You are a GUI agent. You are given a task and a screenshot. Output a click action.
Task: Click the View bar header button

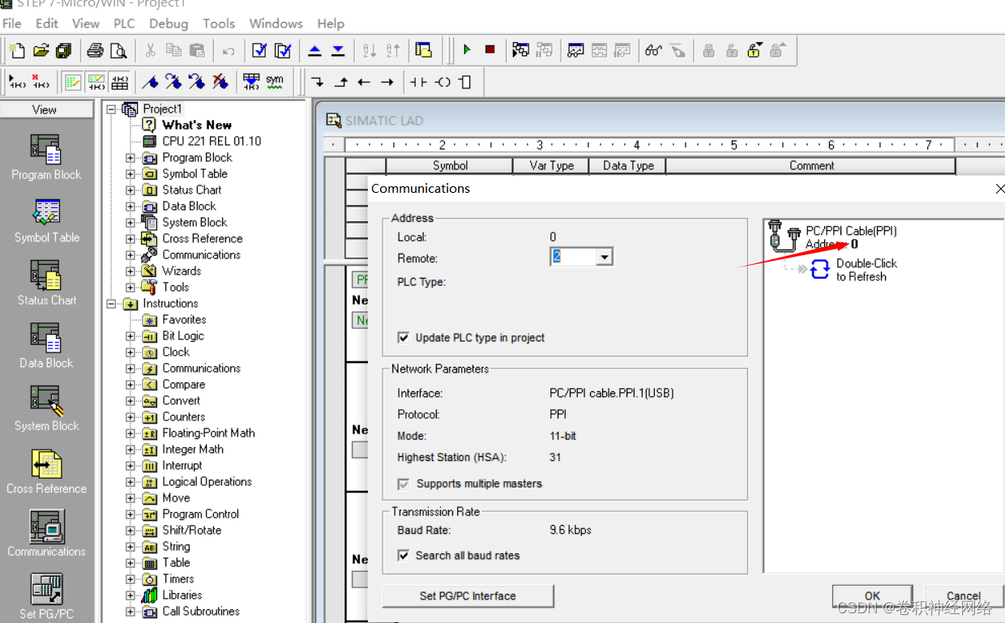[46, 109]
